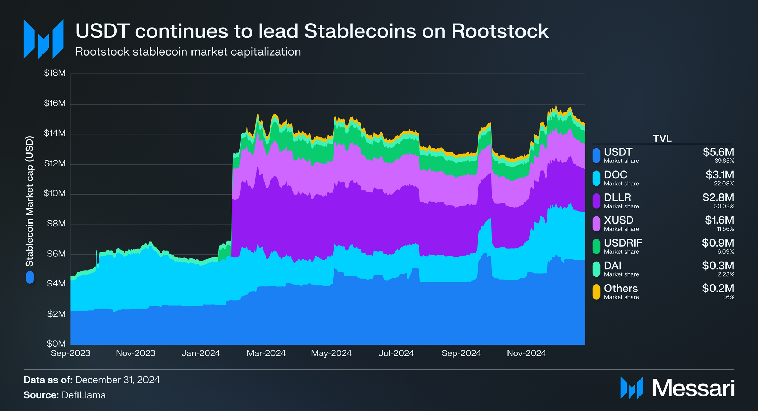Click the Messari wordmark at bottom right
The height and width of the screenshot is (411, 758).
[693, 388]
